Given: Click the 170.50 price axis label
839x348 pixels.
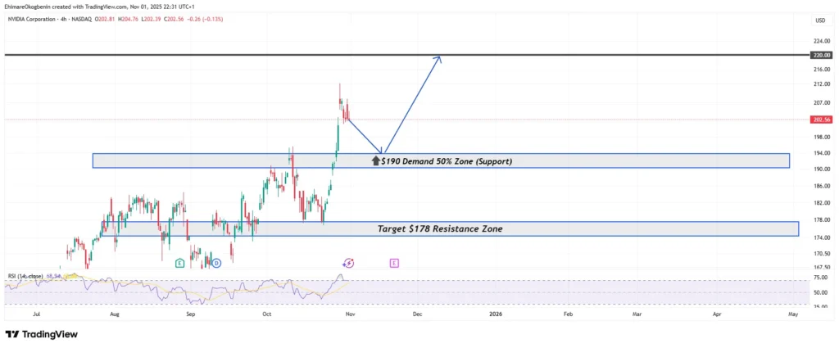Looking at the screenshot, I should click(821, 254).
